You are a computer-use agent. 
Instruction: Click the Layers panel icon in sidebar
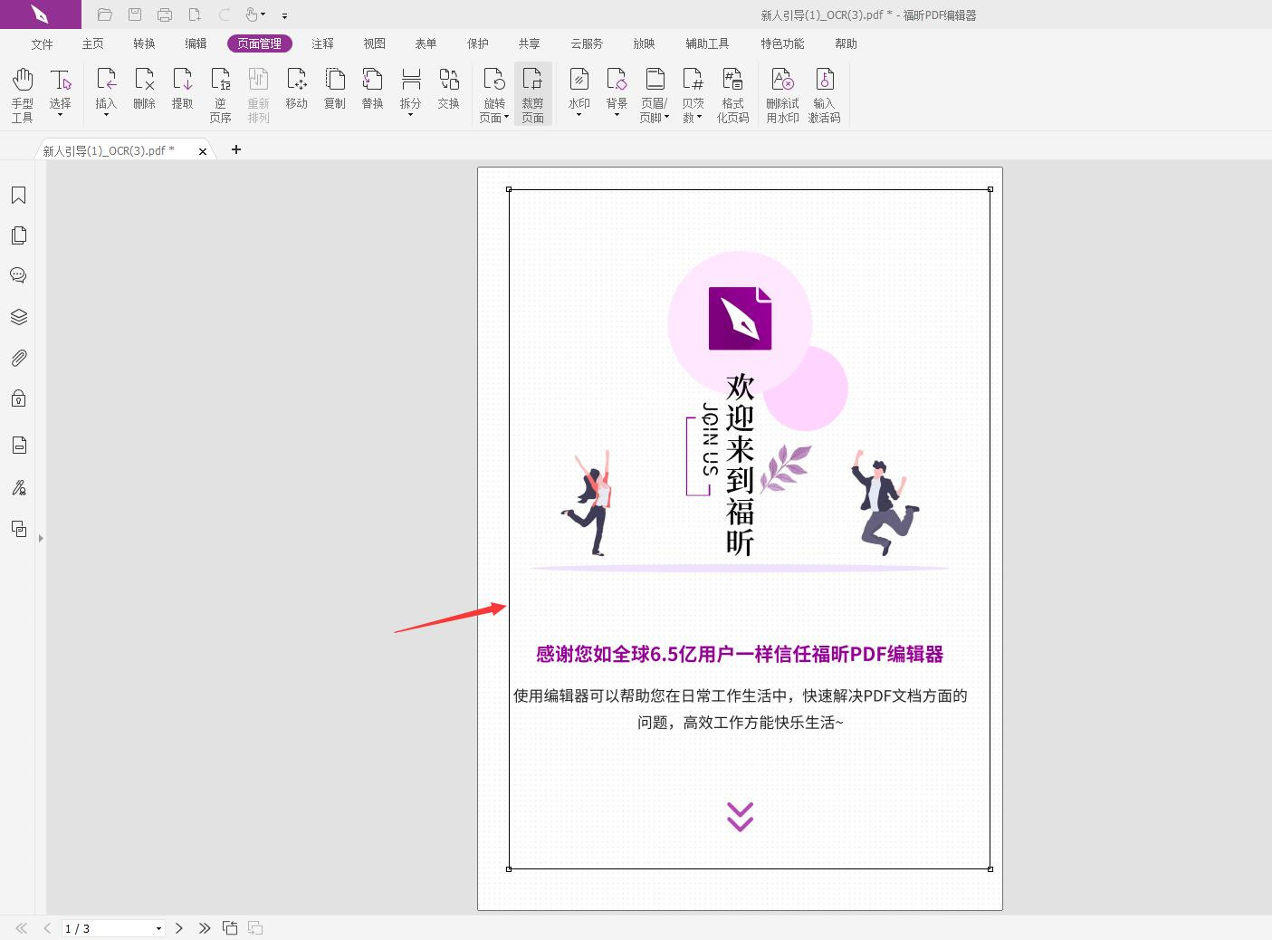[18, 316]
